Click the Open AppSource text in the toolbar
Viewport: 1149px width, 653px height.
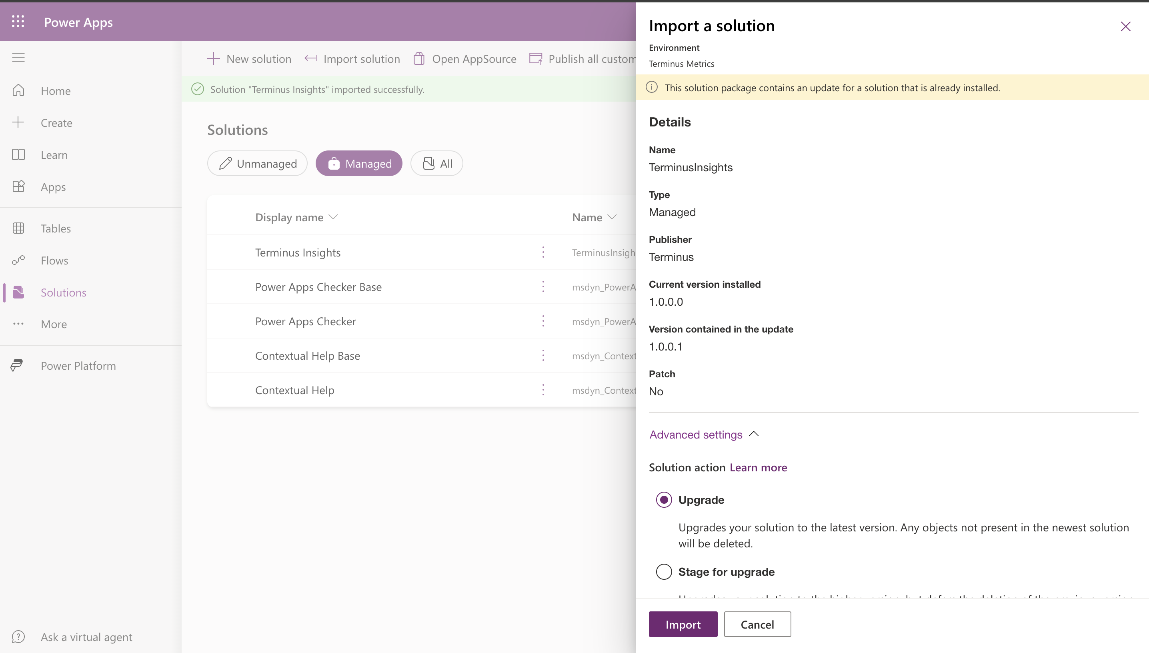(x=474, y=59)
